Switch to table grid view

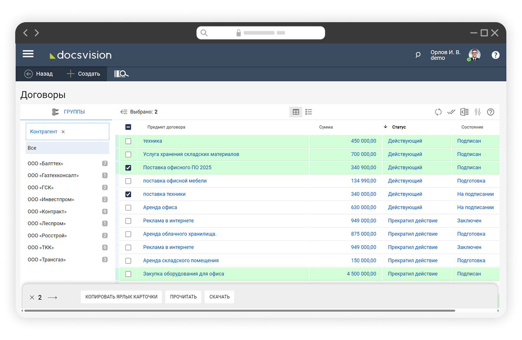pos(296,112)
